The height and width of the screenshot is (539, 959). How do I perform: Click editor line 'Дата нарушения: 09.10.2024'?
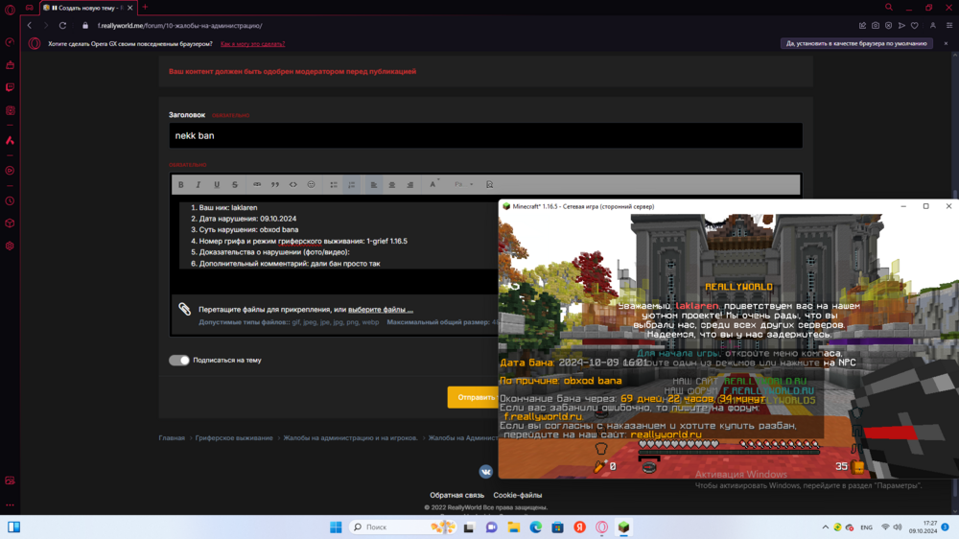coord(247,219)
